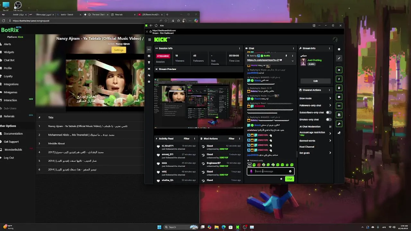
Task: Click the wrench icon in right toolbar
Action: (339, 124)
